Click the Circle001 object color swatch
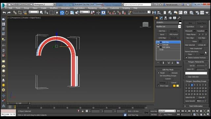 180,22
